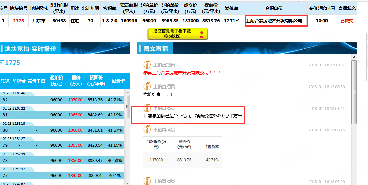Select round 80 bid 136000
Image resolution: width=368 pixels, height=185 pixels.
[75, 130]
